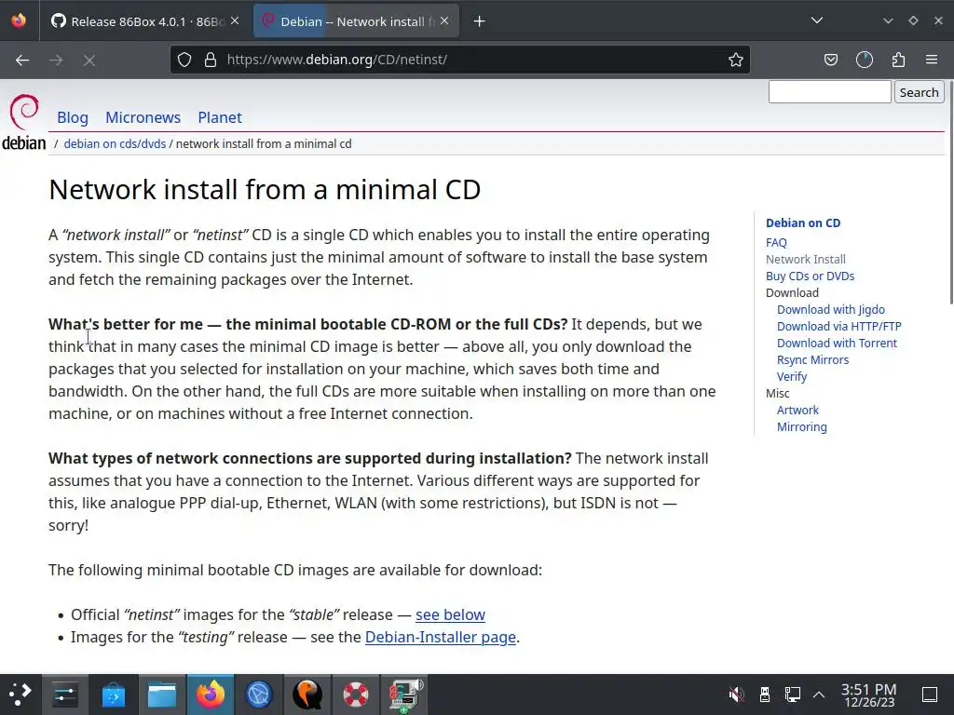The height and width of the screenshot is (715, 954).
Task: Open the Debian on CD sidebar heading
Action: click(803, 223)
